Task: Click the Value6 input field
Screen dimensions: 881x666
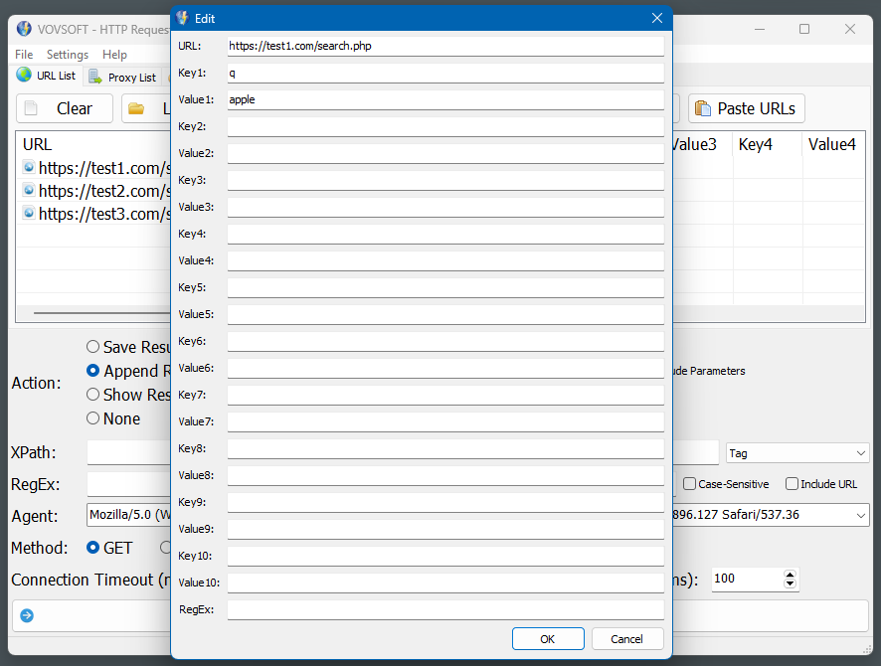Action: [445, 369]
